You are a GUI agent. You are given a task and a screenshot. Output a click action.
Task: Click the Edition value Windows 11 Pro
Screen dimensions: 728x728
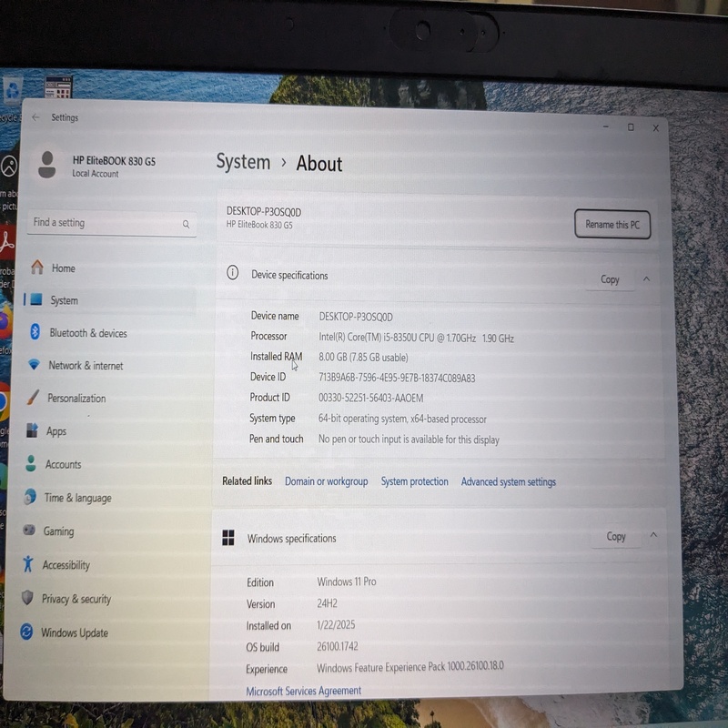pyautogui.click(x=347, y=581)
